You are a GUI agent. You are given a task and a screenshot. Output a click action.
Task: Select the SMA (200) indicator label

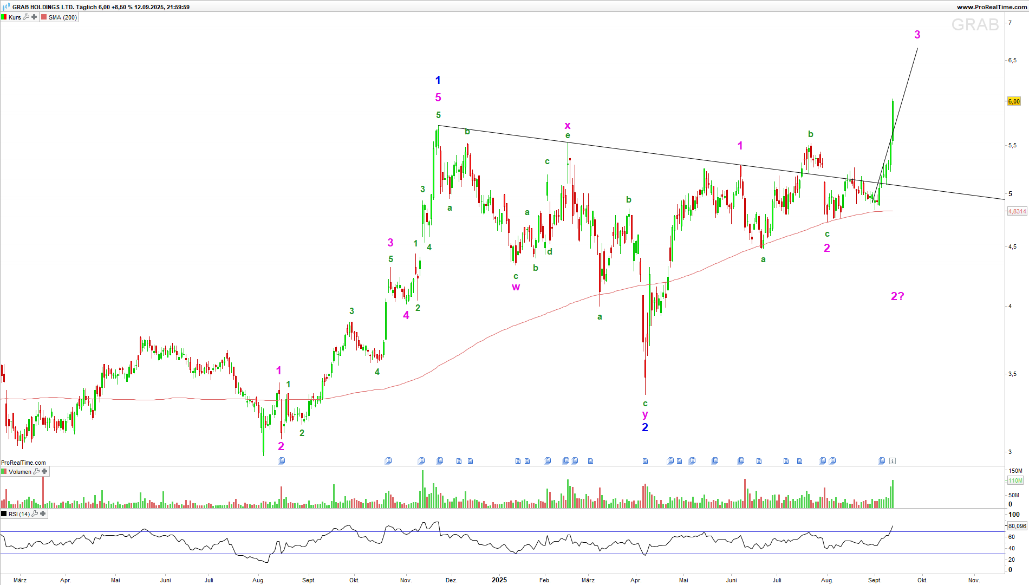tap(62, 17)
